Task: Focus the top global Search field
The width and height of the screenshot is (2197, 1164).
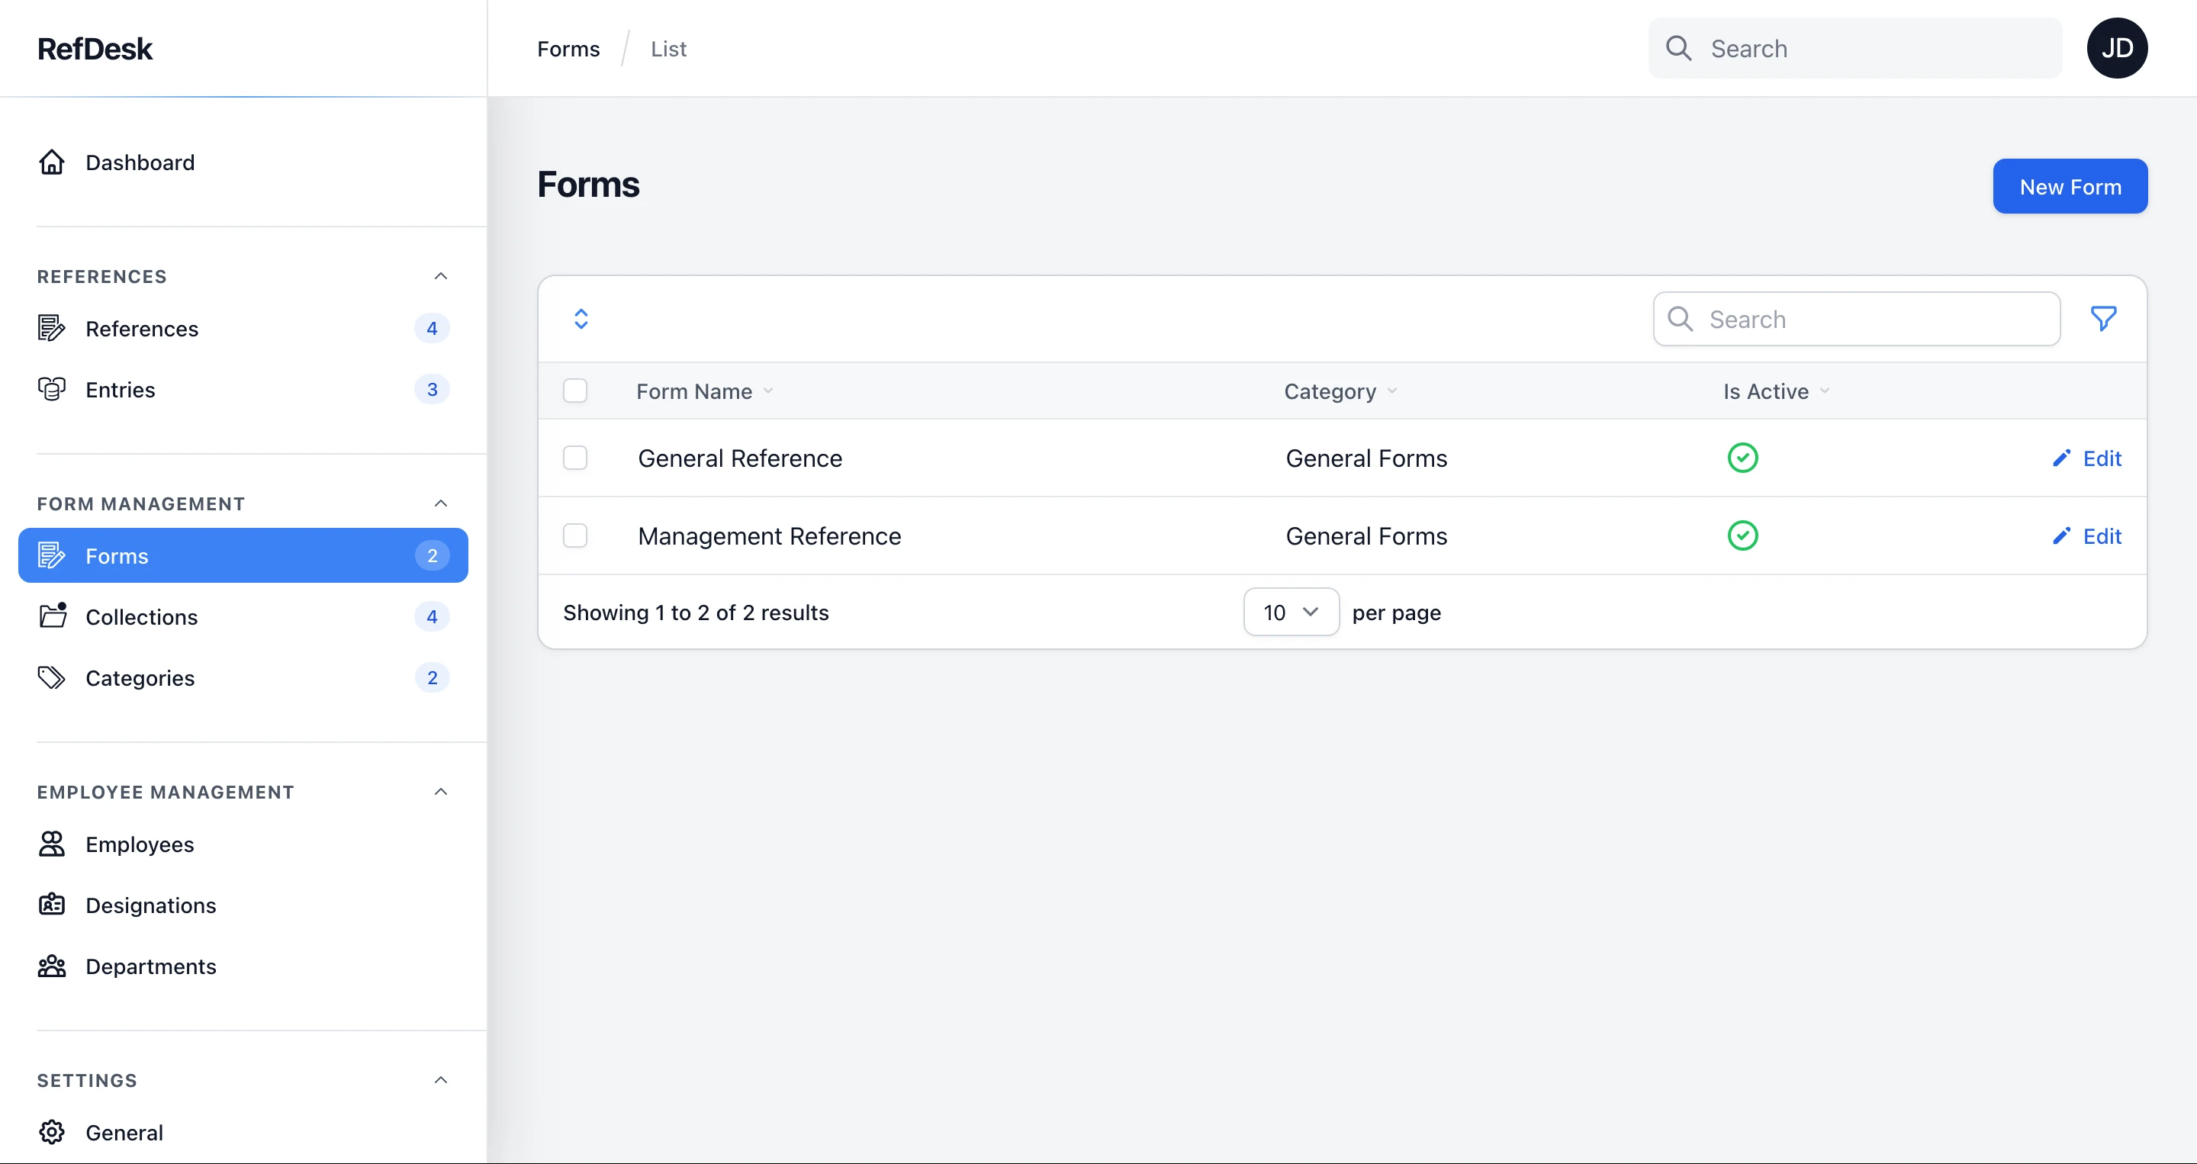Action: (x=1855, y=49)
